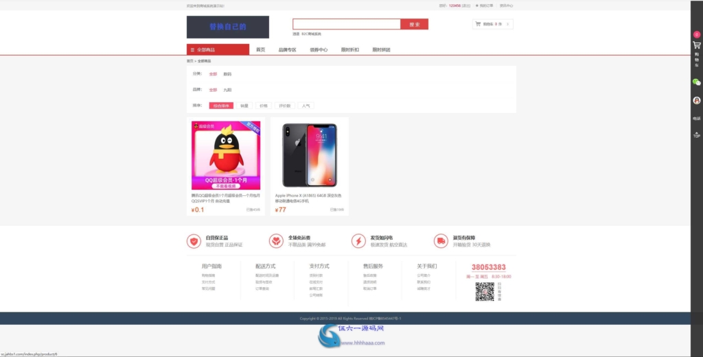Image resolution: width=703 pixels, height=357 pixels.
Task: Click the Apple iPhone X product title
Action: [308, 198]
